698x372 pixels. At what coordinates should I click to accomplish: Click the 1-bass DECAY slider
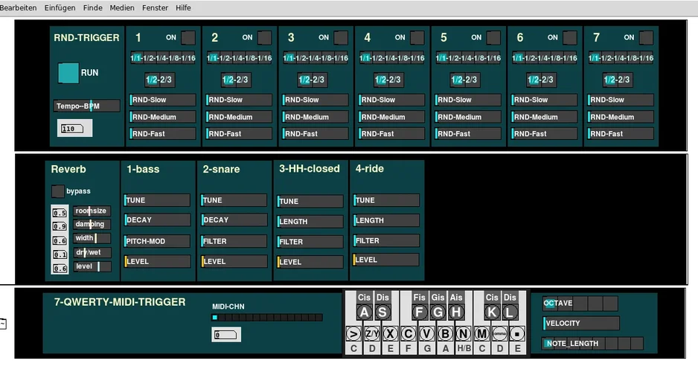(158, 220)
